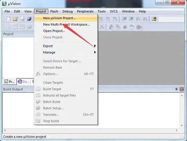Click the find in files folder icon
This screenshot has width=187, height=141.
point(154,19)
